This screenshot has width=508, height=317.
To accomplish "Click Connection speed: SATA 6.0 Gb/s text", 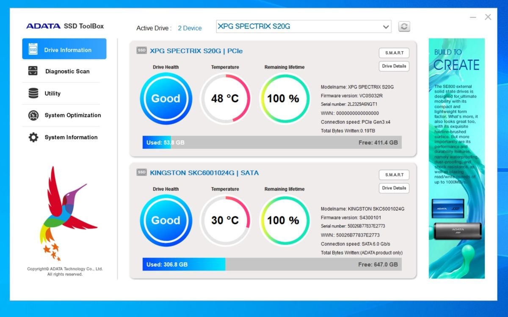I will click(x=356, y=244).
